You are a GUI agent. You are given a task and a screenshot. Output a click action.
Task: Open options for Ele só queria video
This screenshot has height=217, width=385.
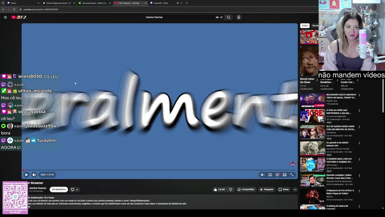click(x=359, y=127)
